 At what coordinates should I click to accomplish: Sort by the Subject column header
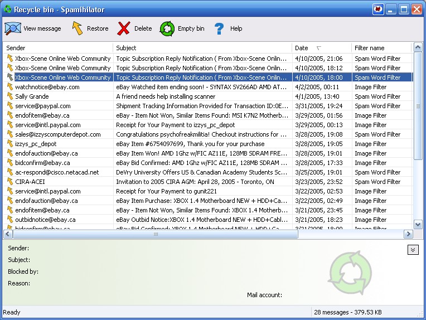point(202,48)
